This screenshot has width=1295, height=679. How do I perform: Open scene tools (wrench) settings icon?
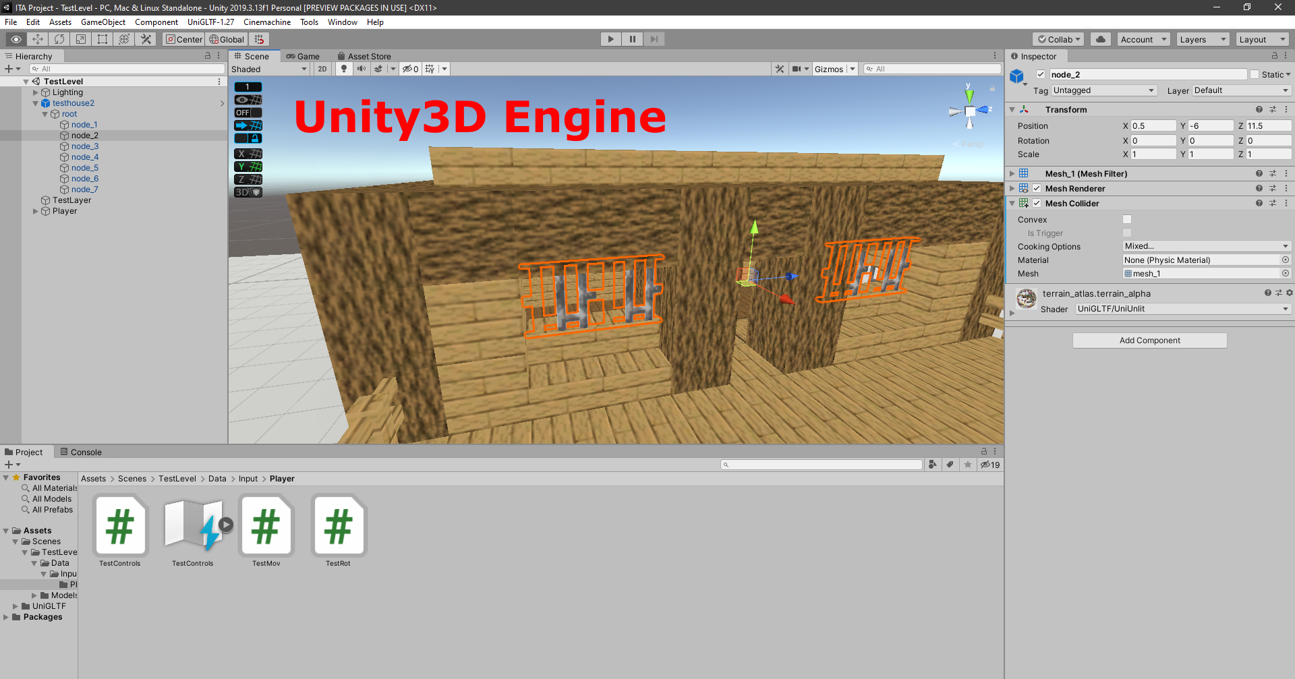coord(780,69)
